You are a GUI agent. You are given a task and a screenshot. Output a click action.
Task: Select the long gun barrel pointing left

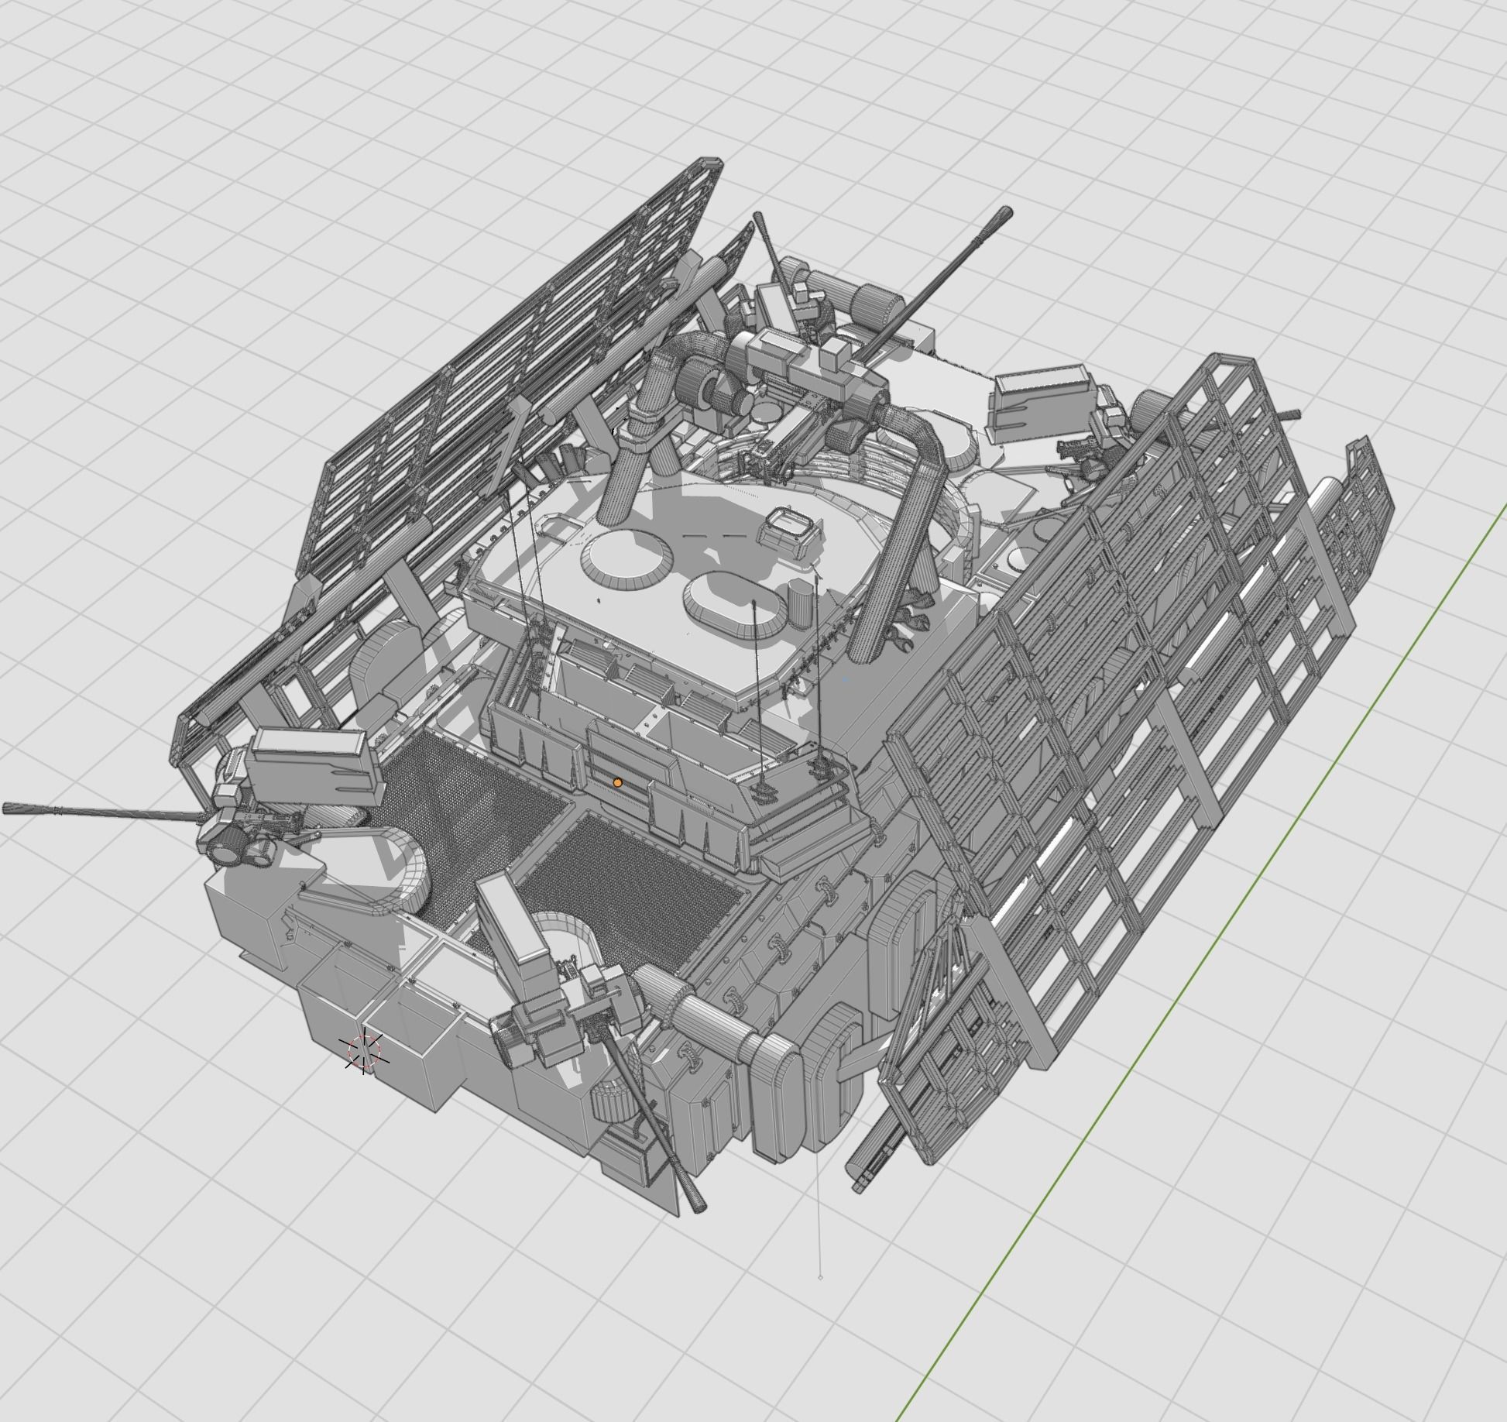pos(105,812)
